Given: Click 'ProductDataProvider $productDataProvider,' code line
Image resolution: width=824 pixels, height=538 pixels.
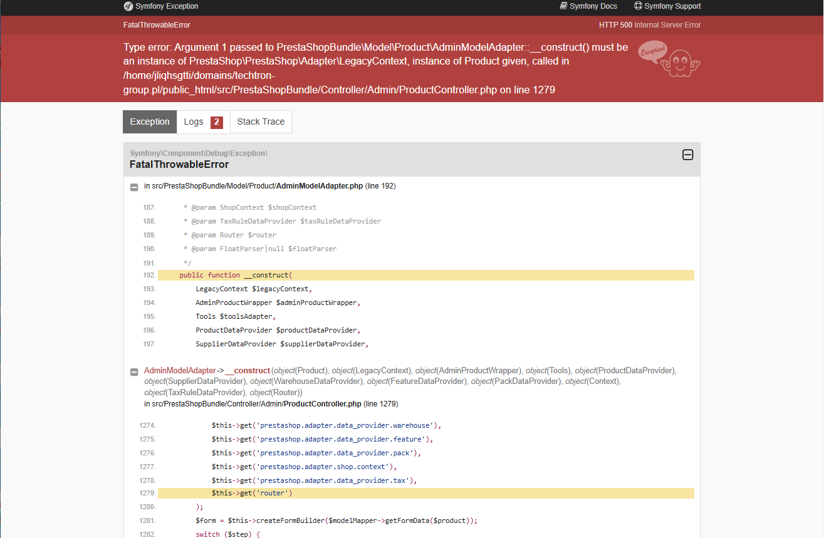Looking at the screenshot, I should click(x=278, y=331).
